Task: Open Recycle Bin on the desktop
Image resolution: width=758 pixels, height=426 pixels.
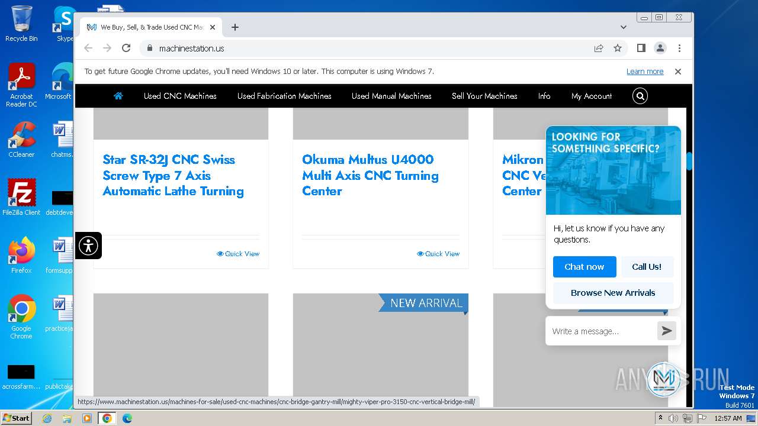Action: [21, 24]
